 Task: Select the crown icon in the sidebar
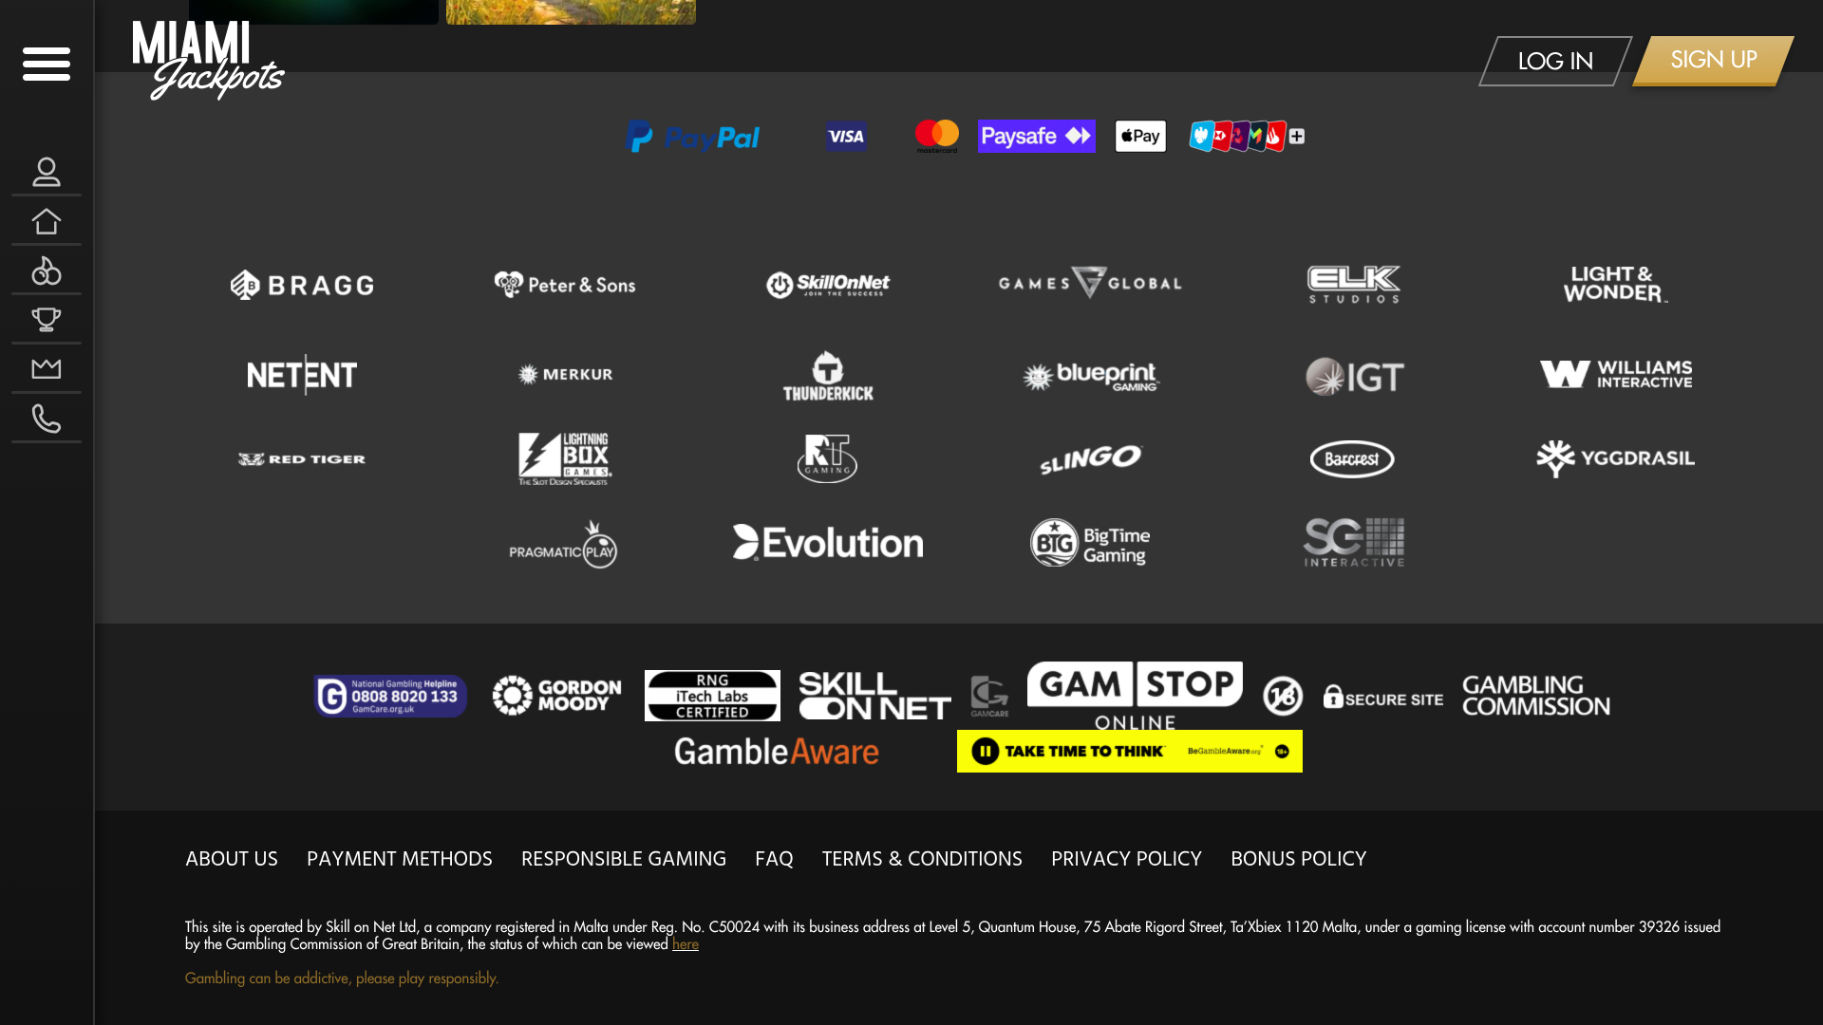tap(47, 369)
